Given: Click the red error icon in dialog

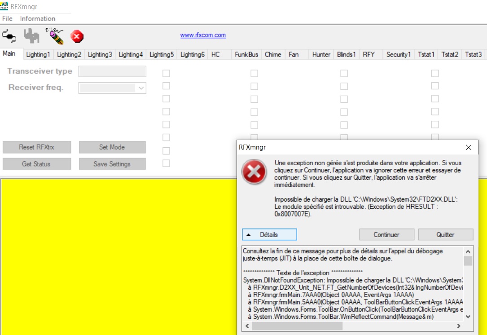Looking at the screenshot, I should (x=254, y=172).
